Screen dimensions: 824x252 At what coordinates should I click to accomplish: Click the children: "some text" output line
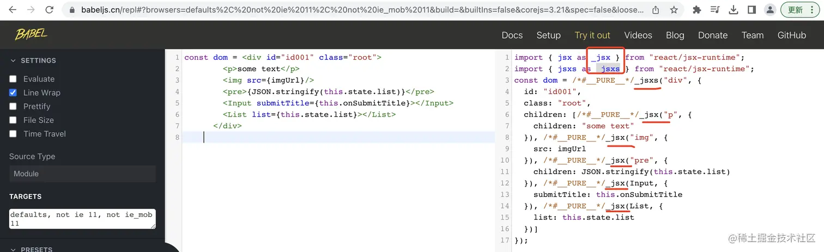583,126
